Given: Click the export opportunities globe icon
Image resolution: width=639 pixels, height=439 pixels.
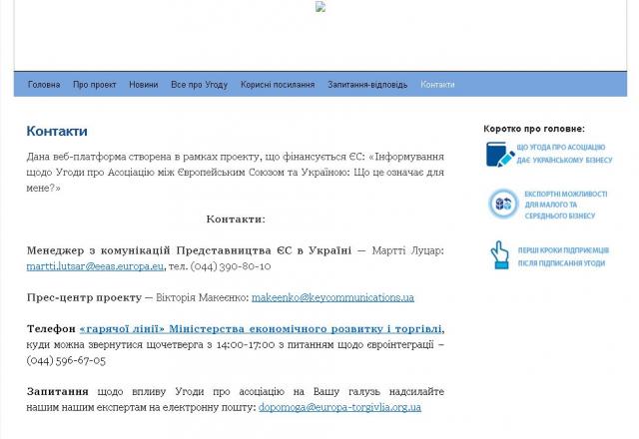Looking at the screenshot, I should (502, 204).
